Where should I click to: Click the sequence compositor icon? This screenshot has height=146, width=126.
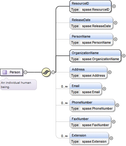coord(46,72)
